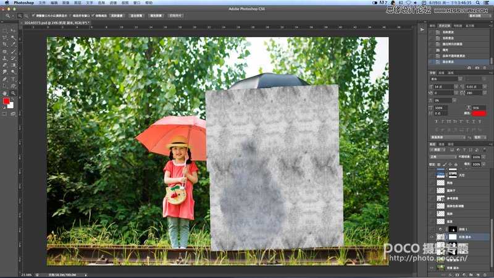Select the Crop tool
Viewport: 494px width, 278px height.
pyautogui.click(x=5, y=44)
